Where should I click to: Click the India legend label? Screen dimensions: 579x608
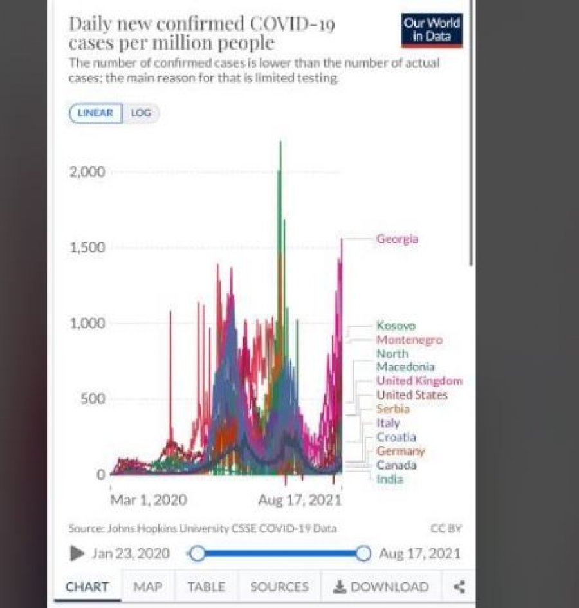coord(389,479)
